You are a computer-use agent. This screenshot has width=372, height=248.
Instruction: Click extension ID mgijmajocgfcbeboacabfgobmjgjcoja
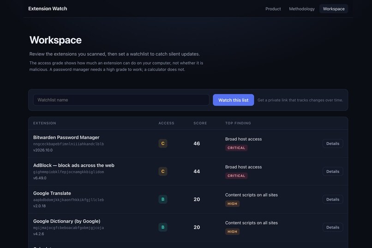tap(69, 228)
